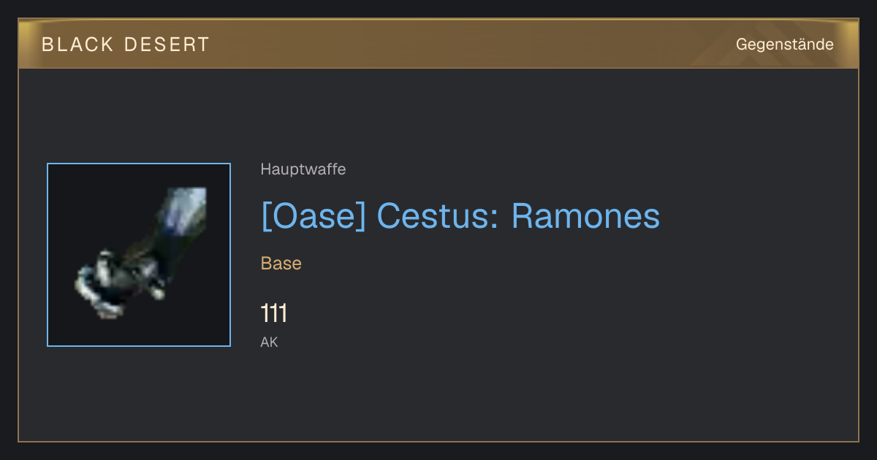Click the Cestus weapon item icon
This screenshot has width=877, height=460.
pos(139,255)
